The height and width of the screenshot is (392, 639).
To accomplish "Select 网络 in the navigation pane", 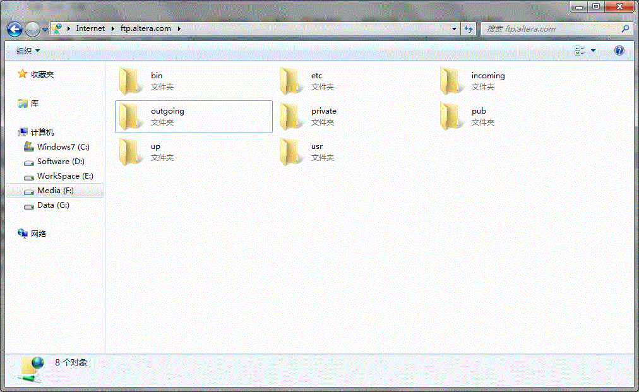I will pyautogui.click(x=39, y=234).
